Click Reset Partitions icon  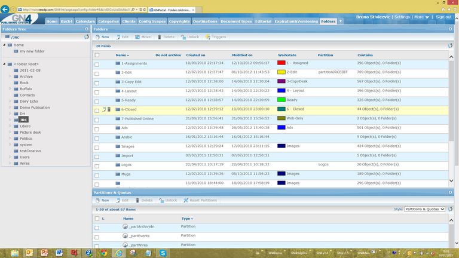point(186,201)
